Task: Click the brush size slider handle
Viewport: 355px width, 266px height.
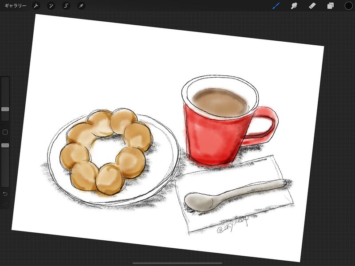Action: 5,109
